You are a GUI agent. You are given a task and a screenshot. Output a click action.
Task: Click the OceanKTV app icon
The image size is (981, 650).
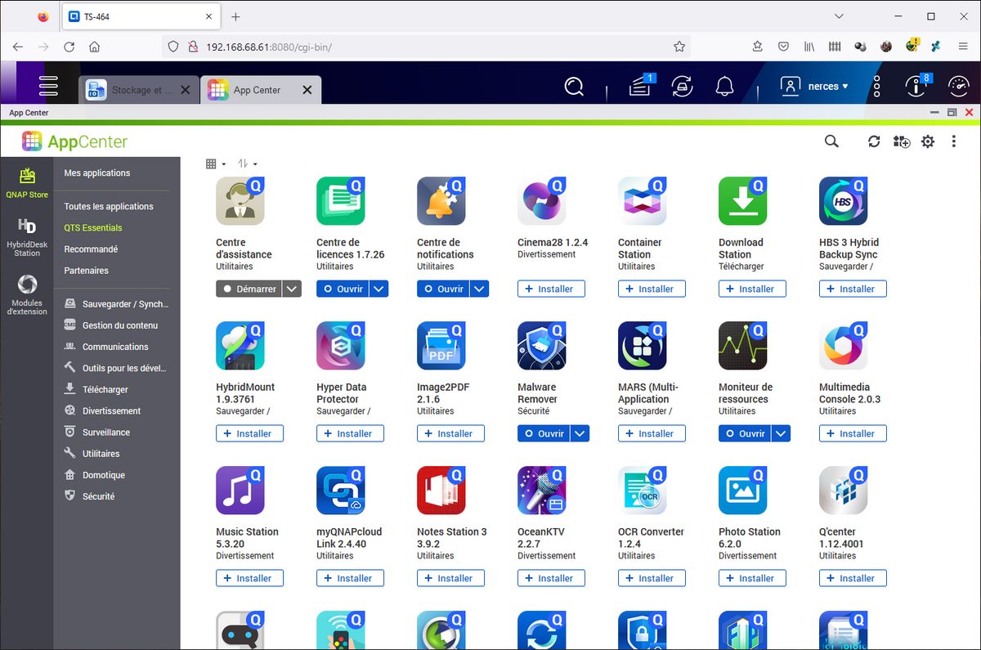[x=542, y=491]
